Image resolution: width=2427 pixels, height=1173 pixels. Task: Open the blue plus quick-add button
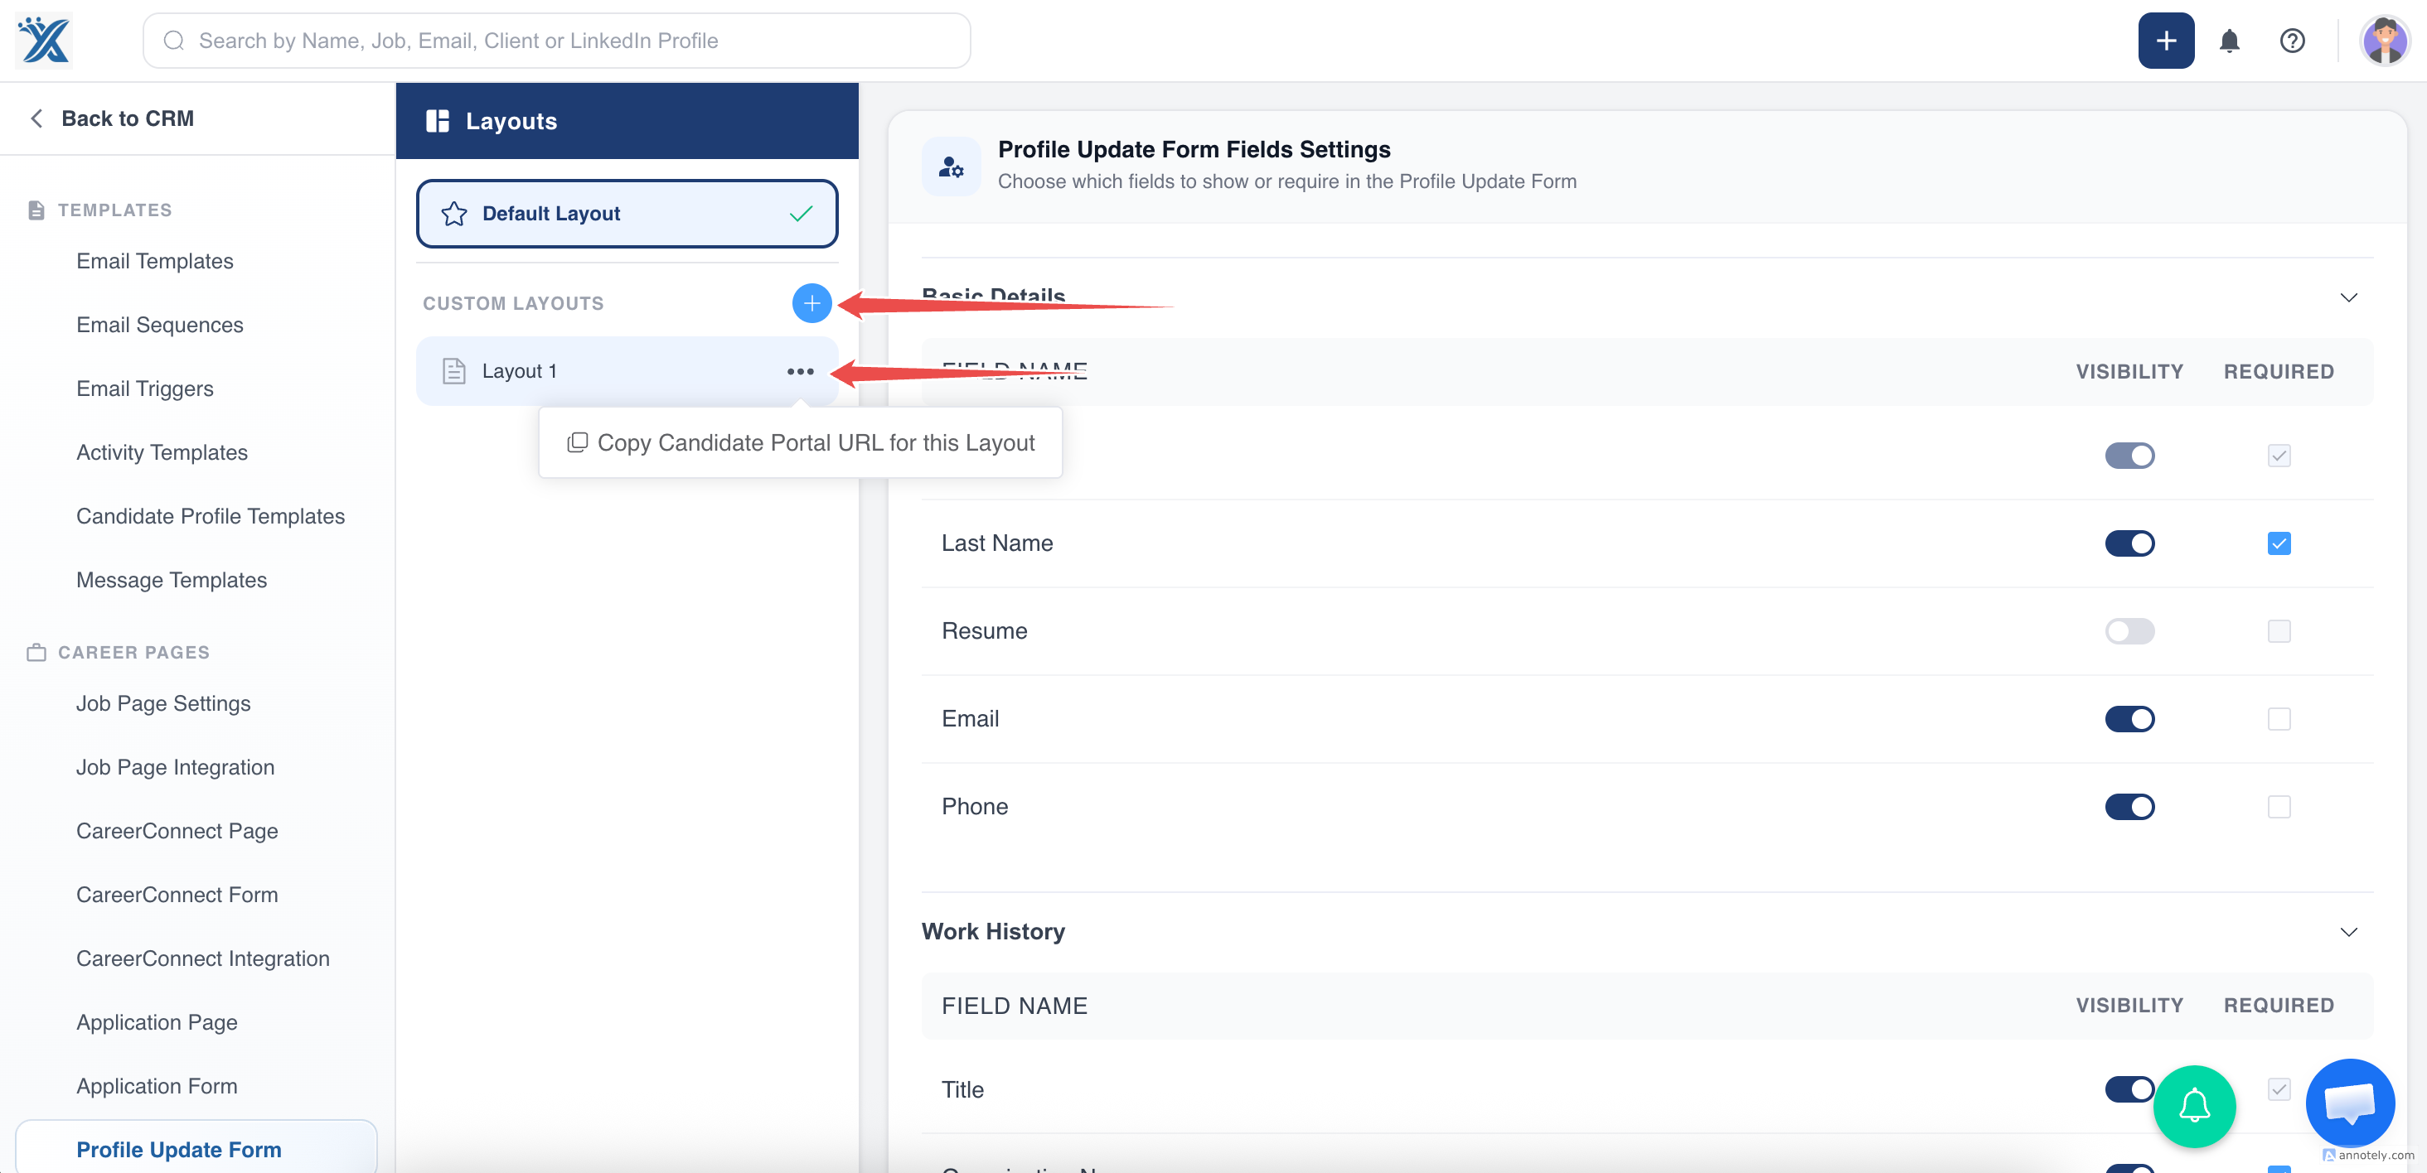2165,41
